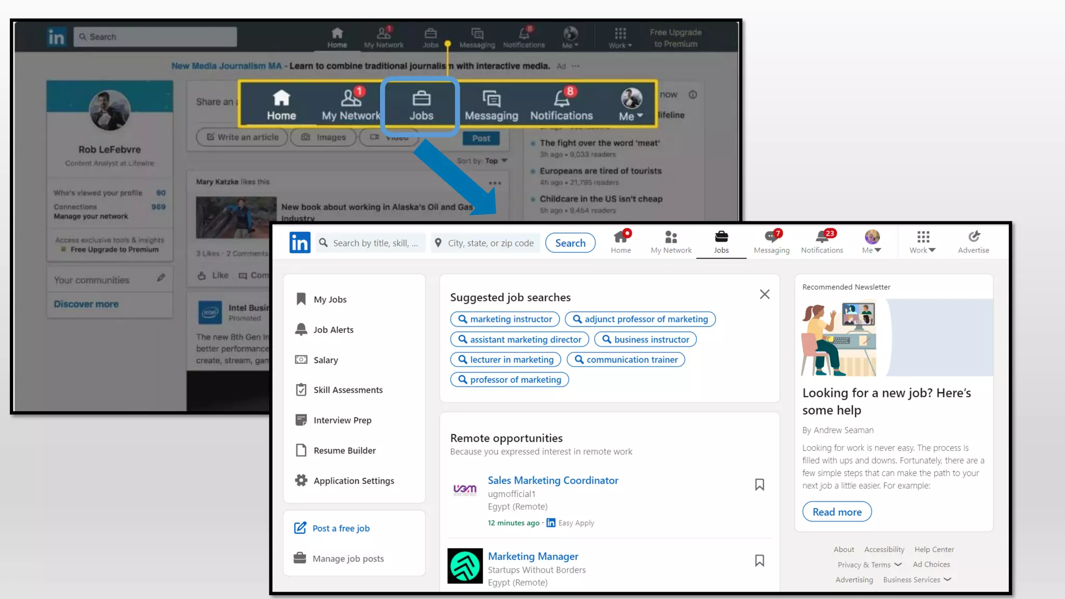Dismiss the Suggested job searches card
The height and width of the screenshot is (599, 1065).
[764, 294]
